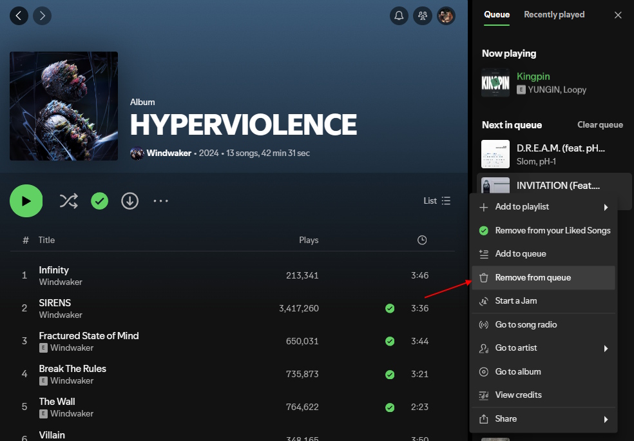Toggle download for the album
The image size is (634, 441).
(x=130, y=201)
